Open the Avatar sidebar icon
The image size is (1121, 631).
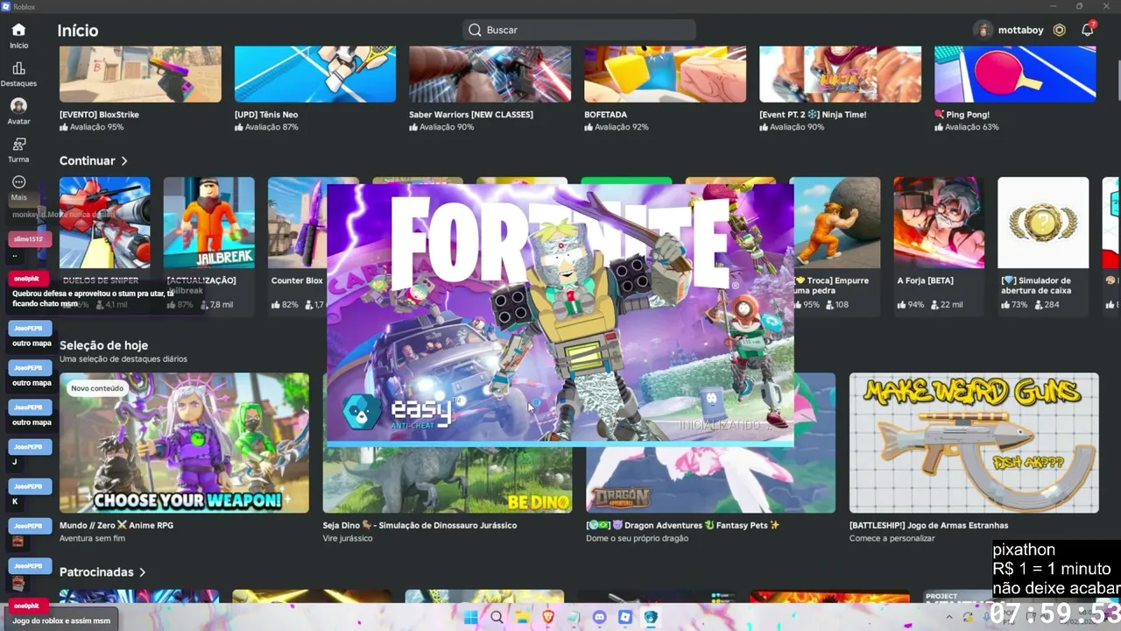pyautogui.click(x=18, y=106)
